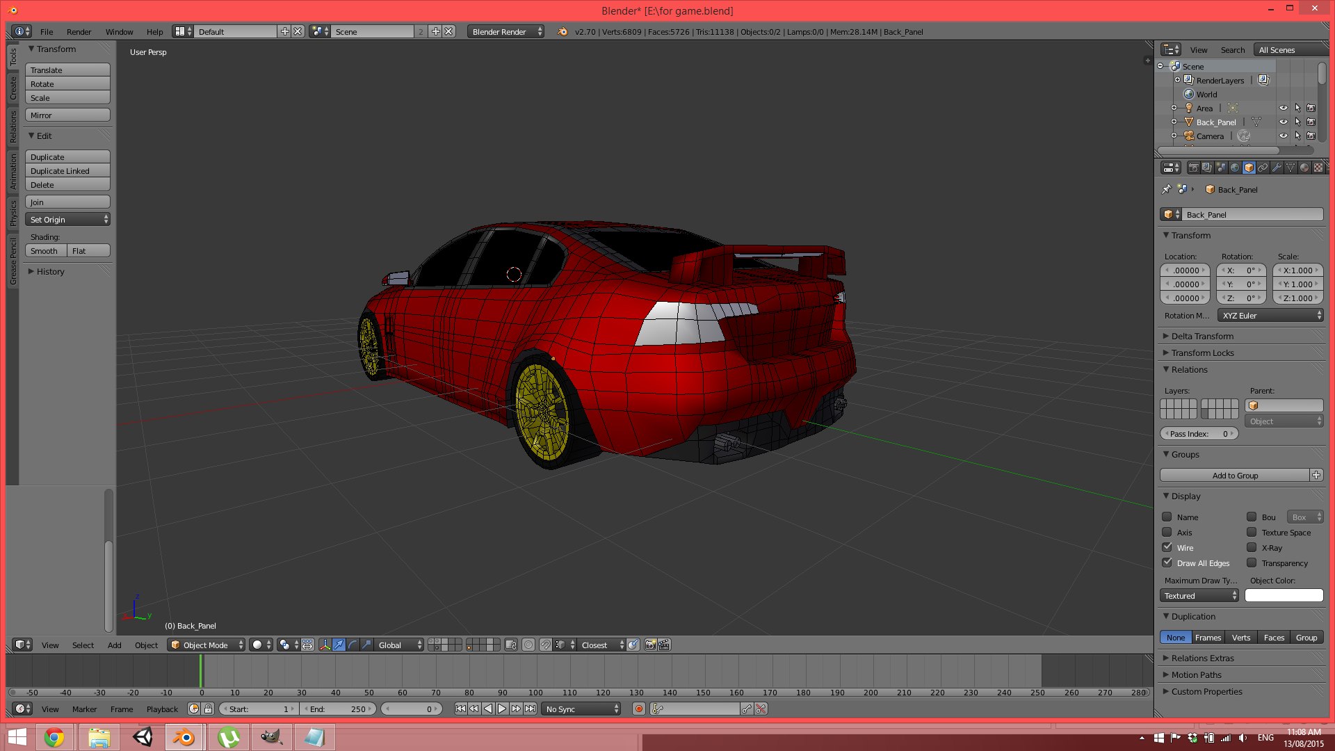Open the No Sync playback dropdown
The image size is (1335, 751).
click(x=581, y=709)
